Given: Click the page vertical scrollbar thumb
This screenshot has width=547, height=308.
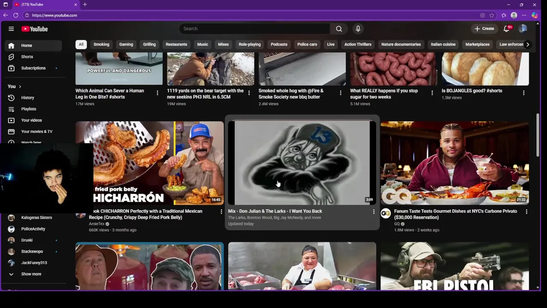Looking at the screenshot, I should (537, 135).
